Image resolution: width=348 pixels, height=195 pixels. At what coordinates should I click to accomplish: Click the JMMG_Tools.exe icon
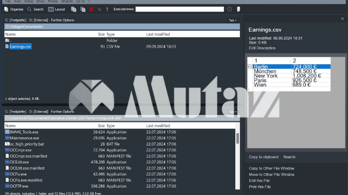(7, 132)
